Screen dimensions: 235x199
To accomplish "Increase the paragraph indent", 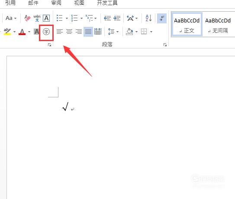I will click(117, 18).
